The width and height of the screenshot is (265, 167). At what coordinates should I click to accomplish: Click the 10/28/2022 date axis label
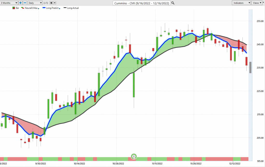[x=118, y=164]
